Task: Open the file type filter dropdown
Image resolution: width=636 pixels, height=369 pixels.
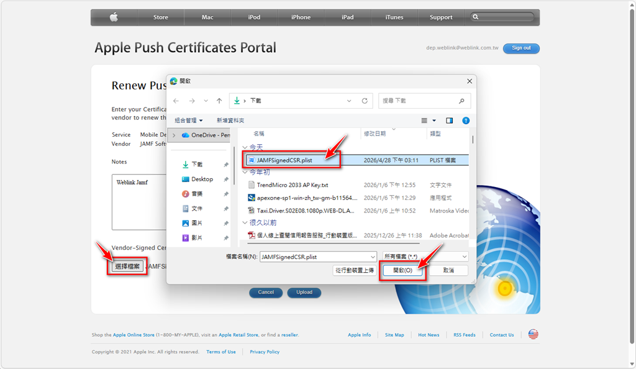Action: 425,257
